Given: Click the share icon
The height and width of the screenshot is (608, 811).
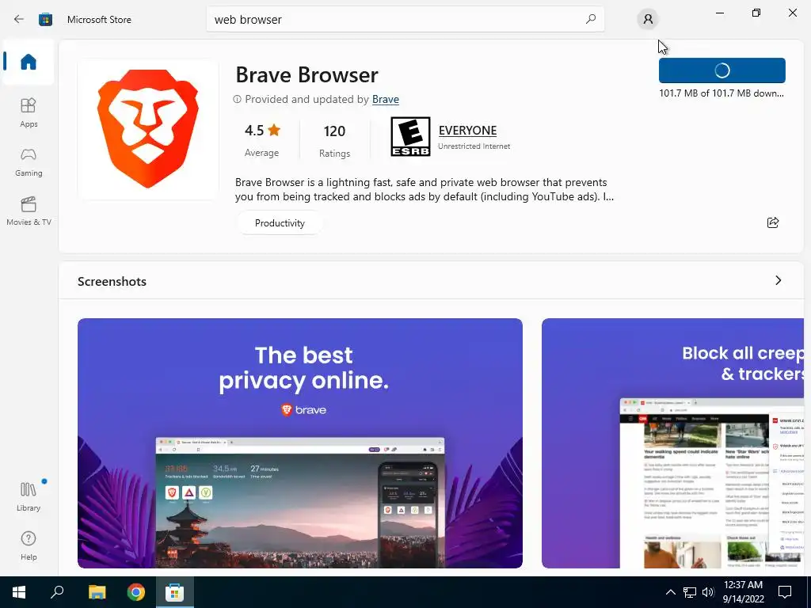Looking at the screenshot, I should click(x=773, y=222).
